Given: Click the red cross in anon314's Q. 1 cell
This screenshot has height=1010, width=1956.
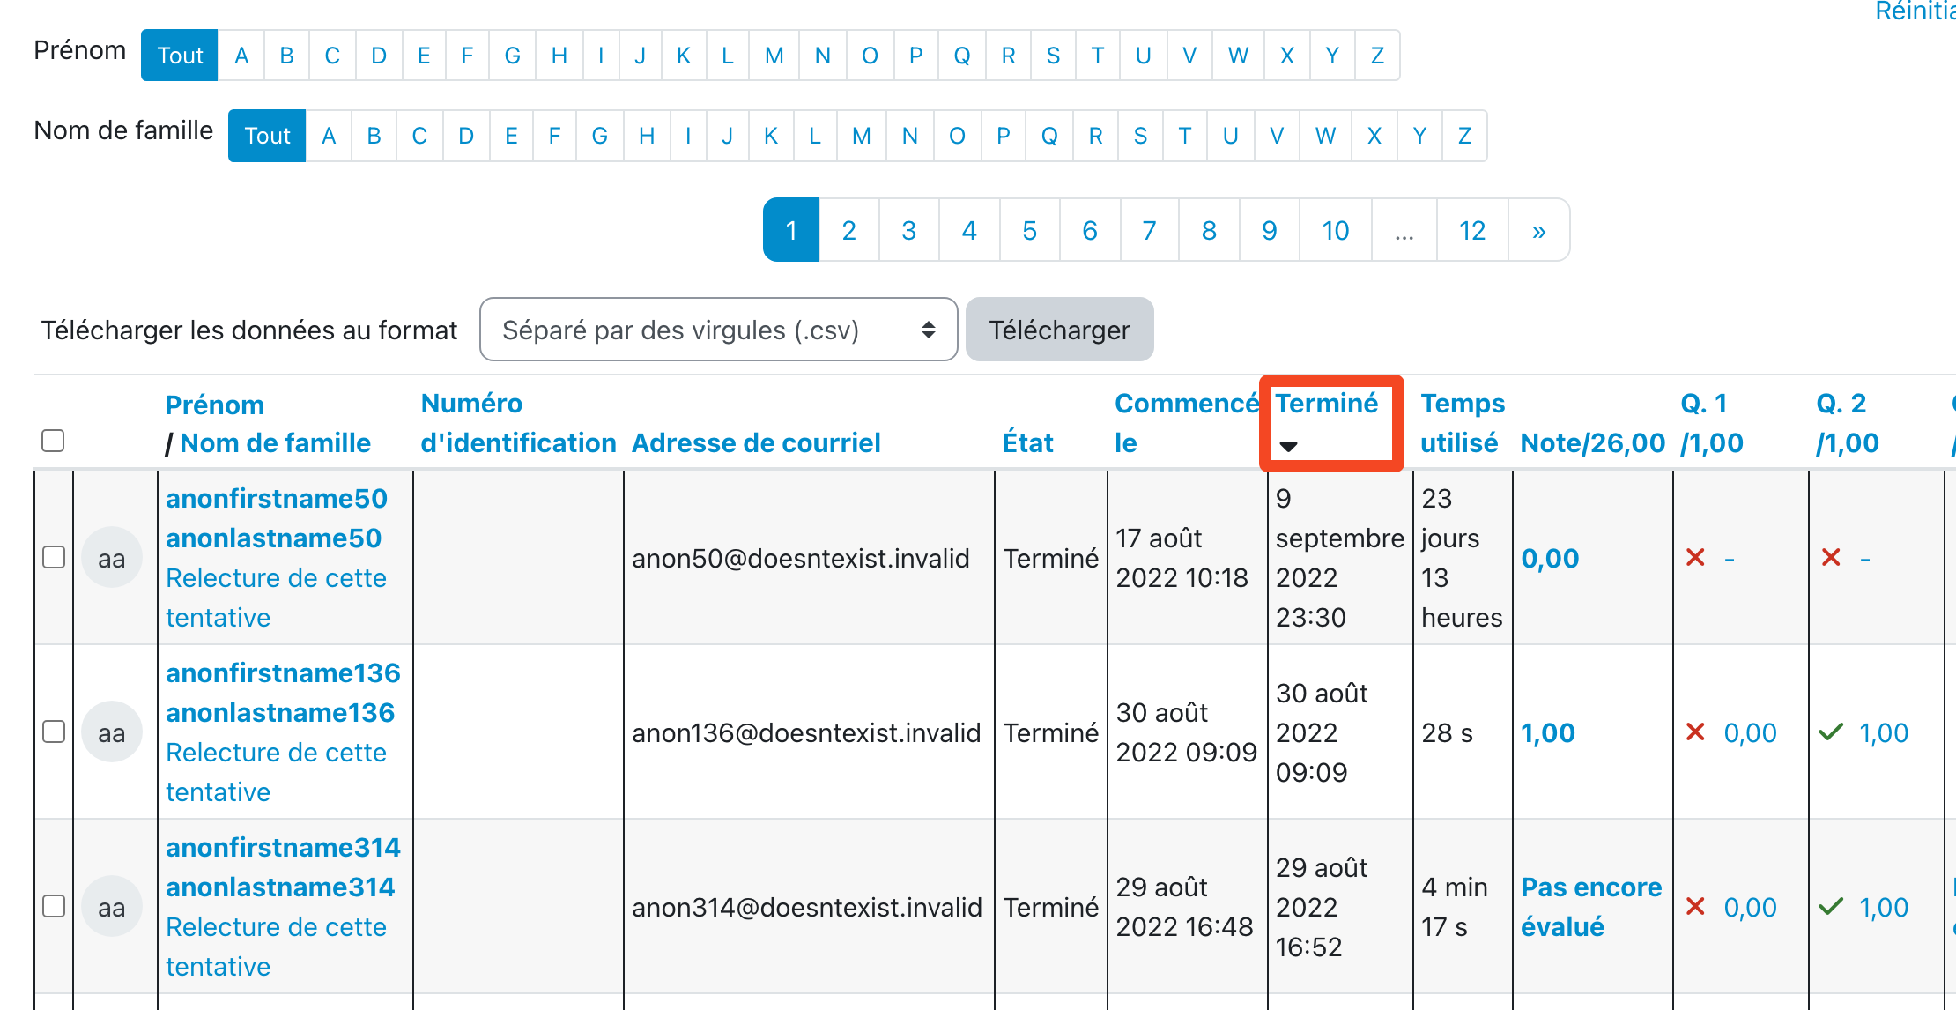Looking at the screenshot, I should pos(1695,907).
